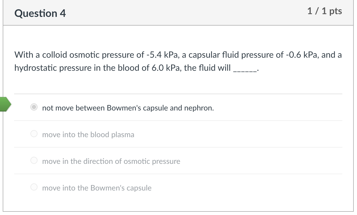Click the Question 4 header title
Image resolution: width=357 pixels, height=215 pixels.
pos(40,13)
